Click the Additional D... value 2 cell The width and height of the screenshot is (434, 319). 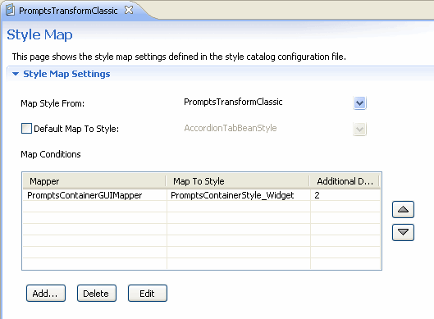pos(345,195)
